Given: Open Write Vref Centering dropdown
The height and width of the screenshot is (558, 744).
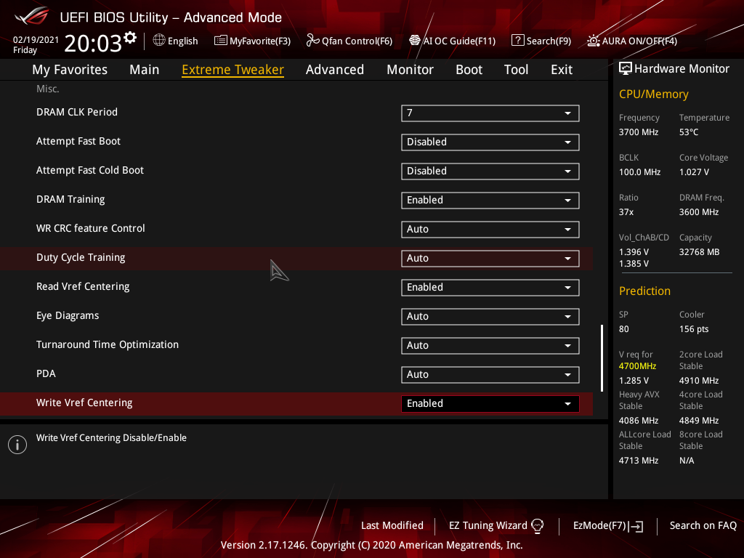Looking at the screenshot, I should pyautogui.click(x=490, y=404).
